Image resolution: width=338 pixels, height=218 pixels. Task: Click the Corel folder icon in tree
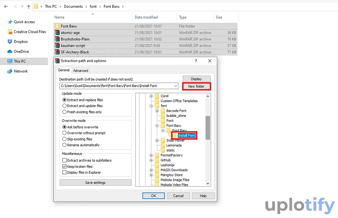157,96
